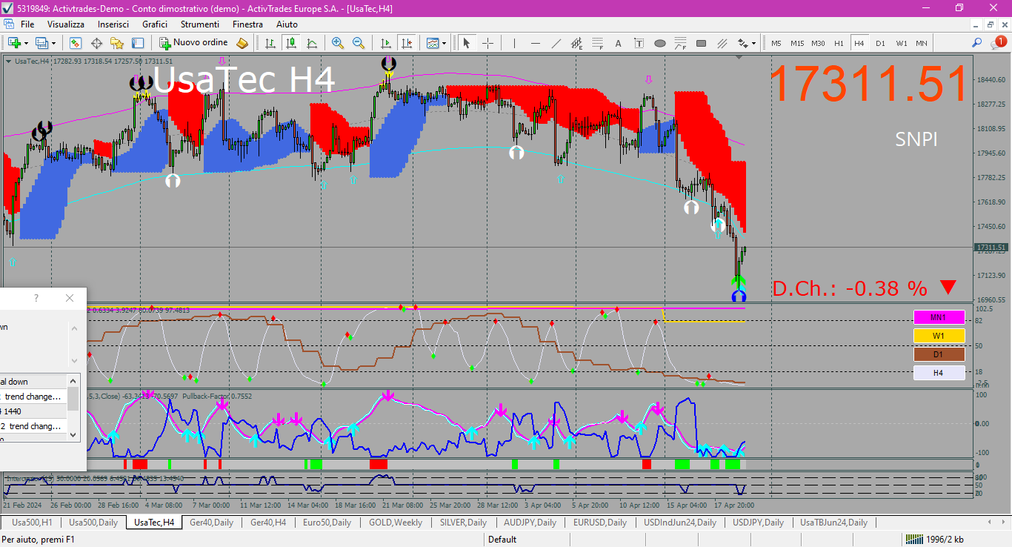This screenshot has width=1012, height=547.
Task: Expand the arrows objects dropdown
Action: [x=753, y=43]
